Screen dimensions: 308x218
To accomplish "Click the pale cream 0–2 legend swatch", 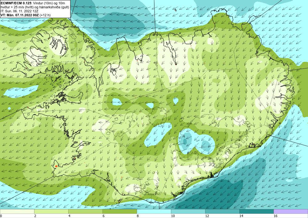I will pos(17,211).
